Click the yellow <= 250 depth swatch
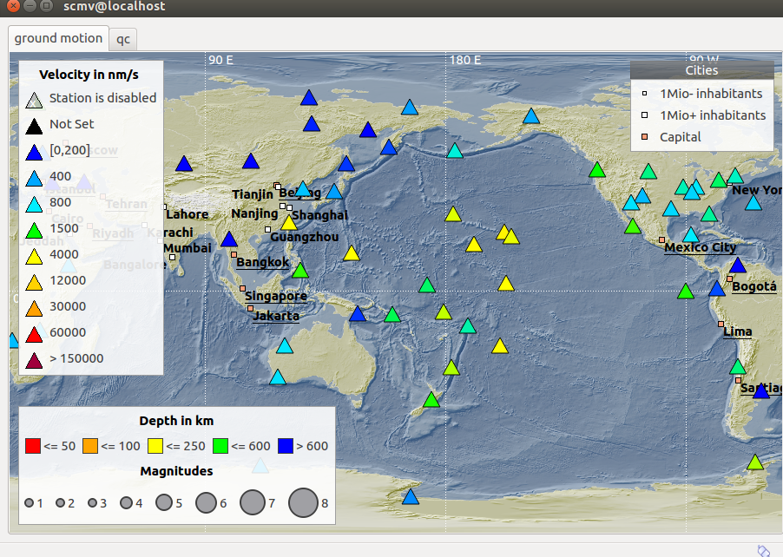The width and height of the screenshot is (783, 557). 155,446
